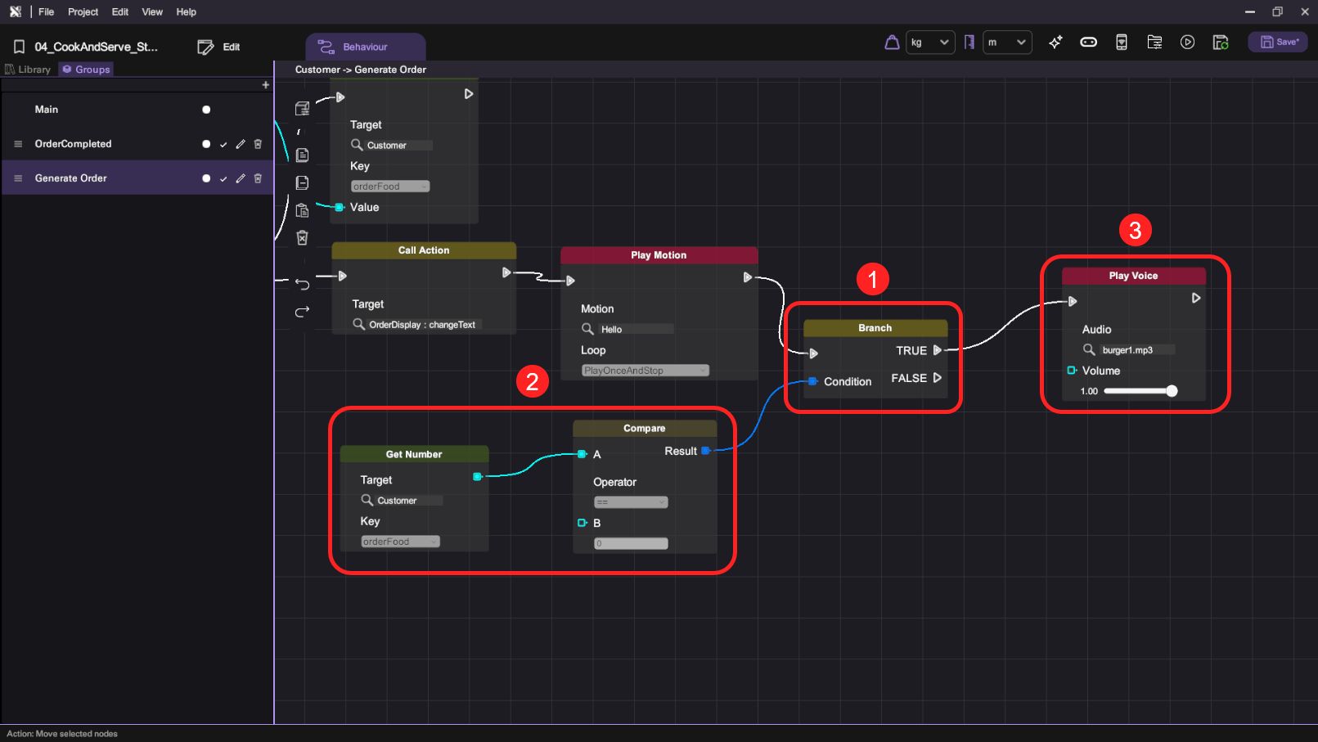Toggle the checkmark on Generate Order group
The width and height of the screenshot is (1318, 742).
coord(223,179)
